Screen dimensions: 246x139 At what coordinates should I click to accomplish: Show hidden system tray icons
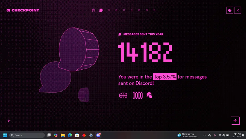[x=204, y=135]
